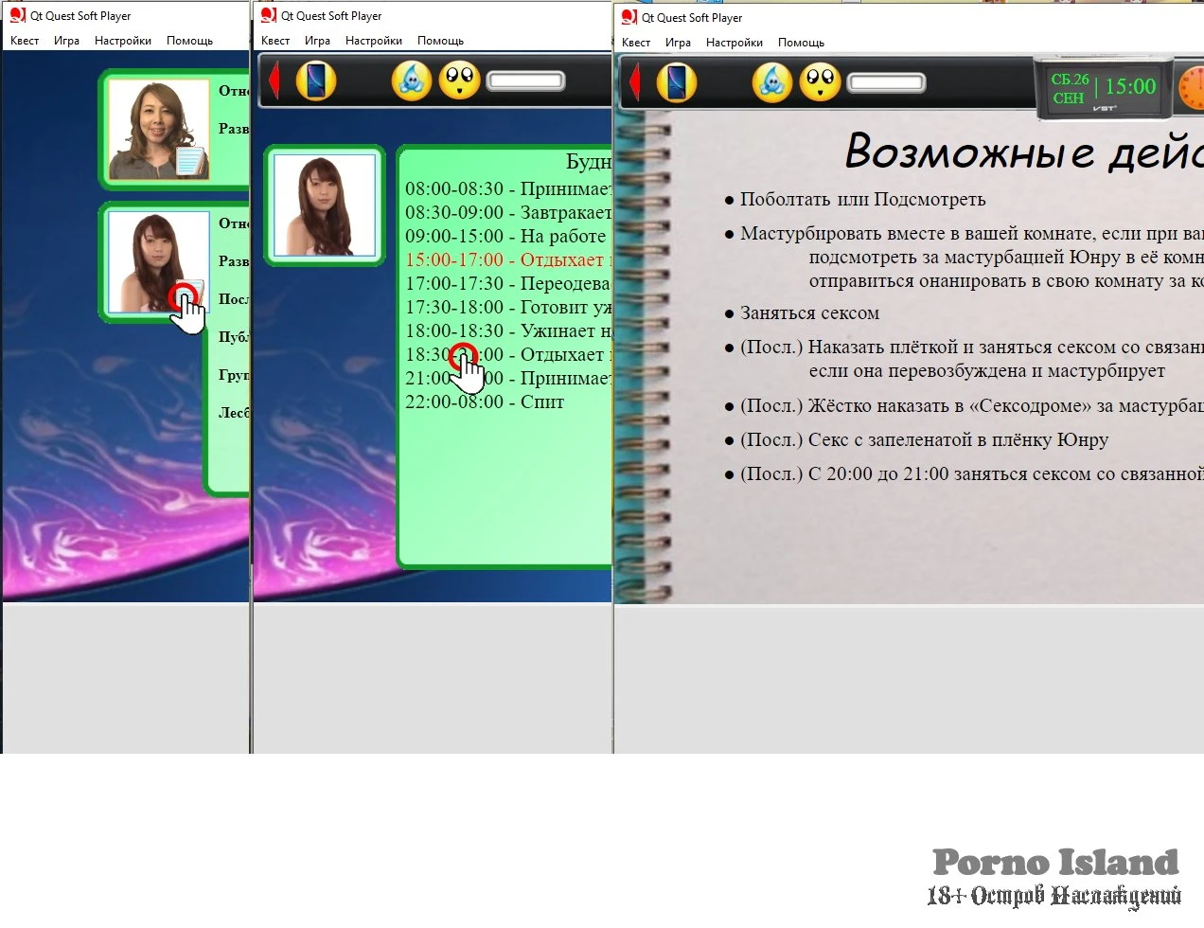Screen dimensions: 1204x928
Task: Click the digital clock display showing 15:00
Action: (1130, 87)
